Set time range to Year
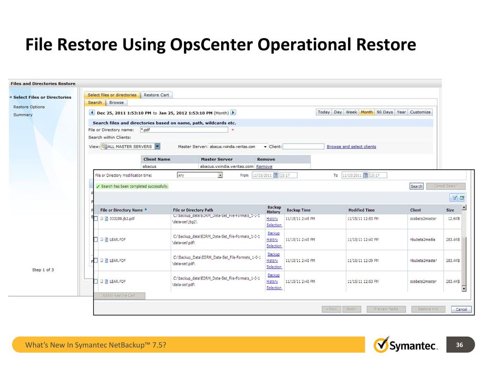 pos(401,112)
